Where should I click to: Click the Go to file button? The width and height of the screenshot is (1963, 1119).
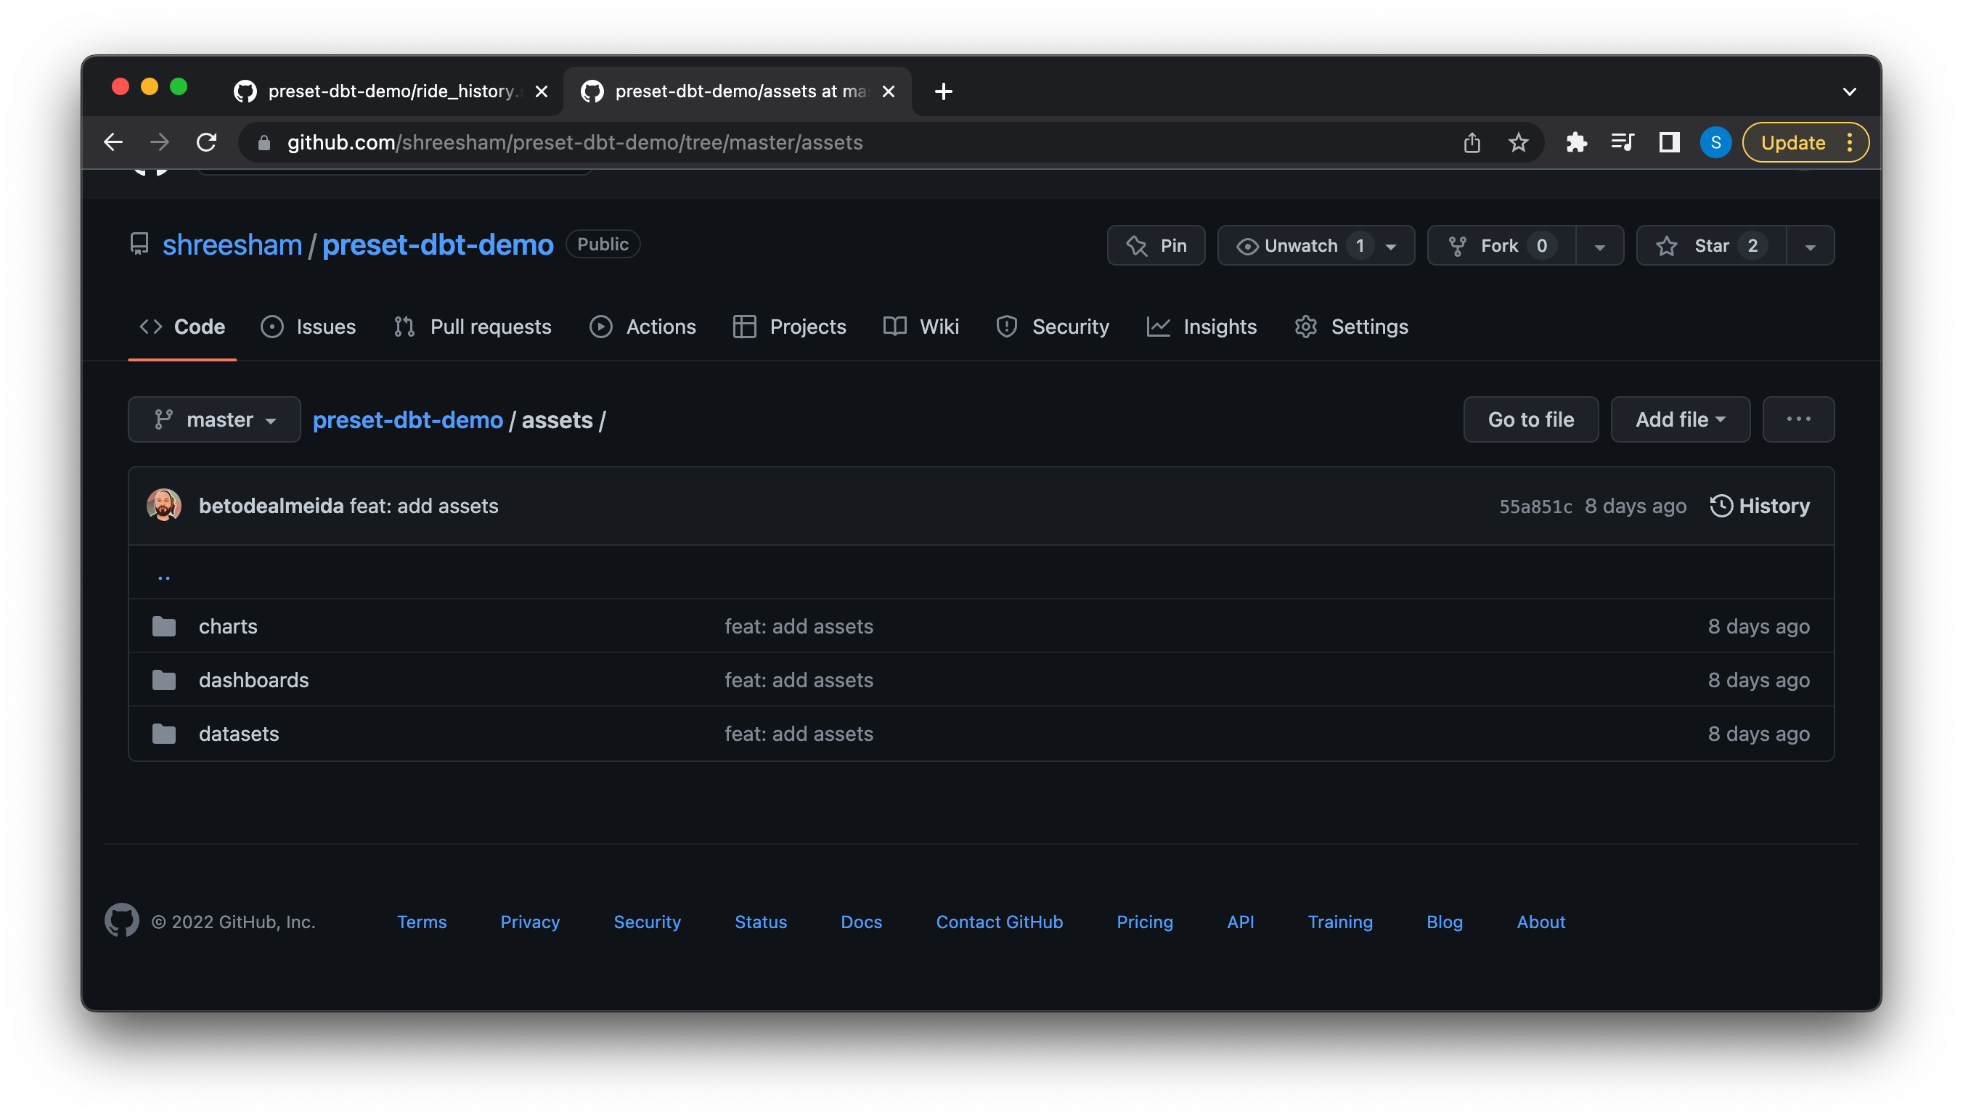pyautogui.click(x=1530, y=419)
